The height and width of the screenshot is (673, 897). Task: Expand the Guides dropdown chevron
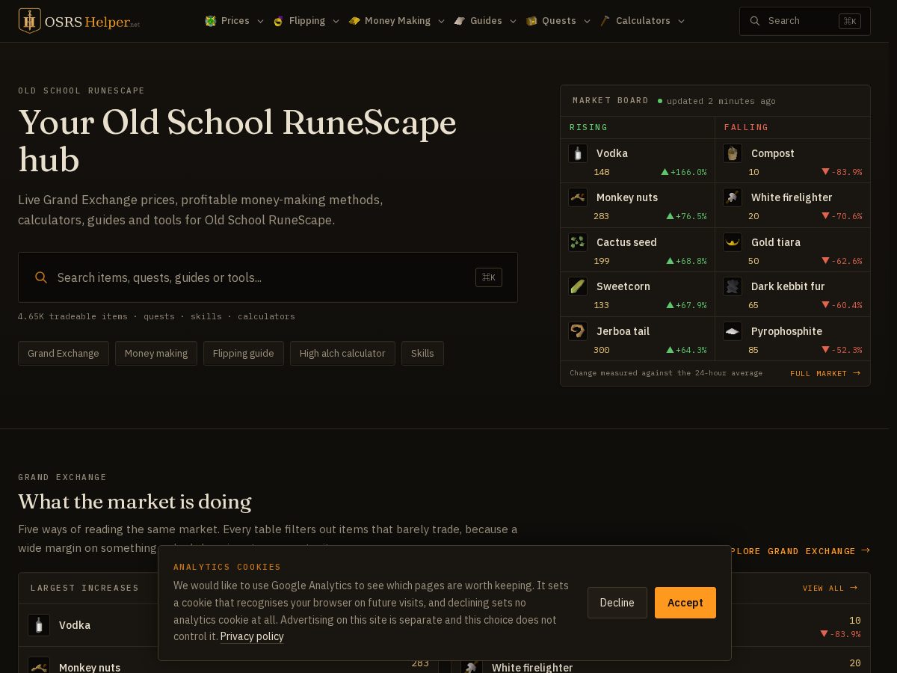(513, 21)
